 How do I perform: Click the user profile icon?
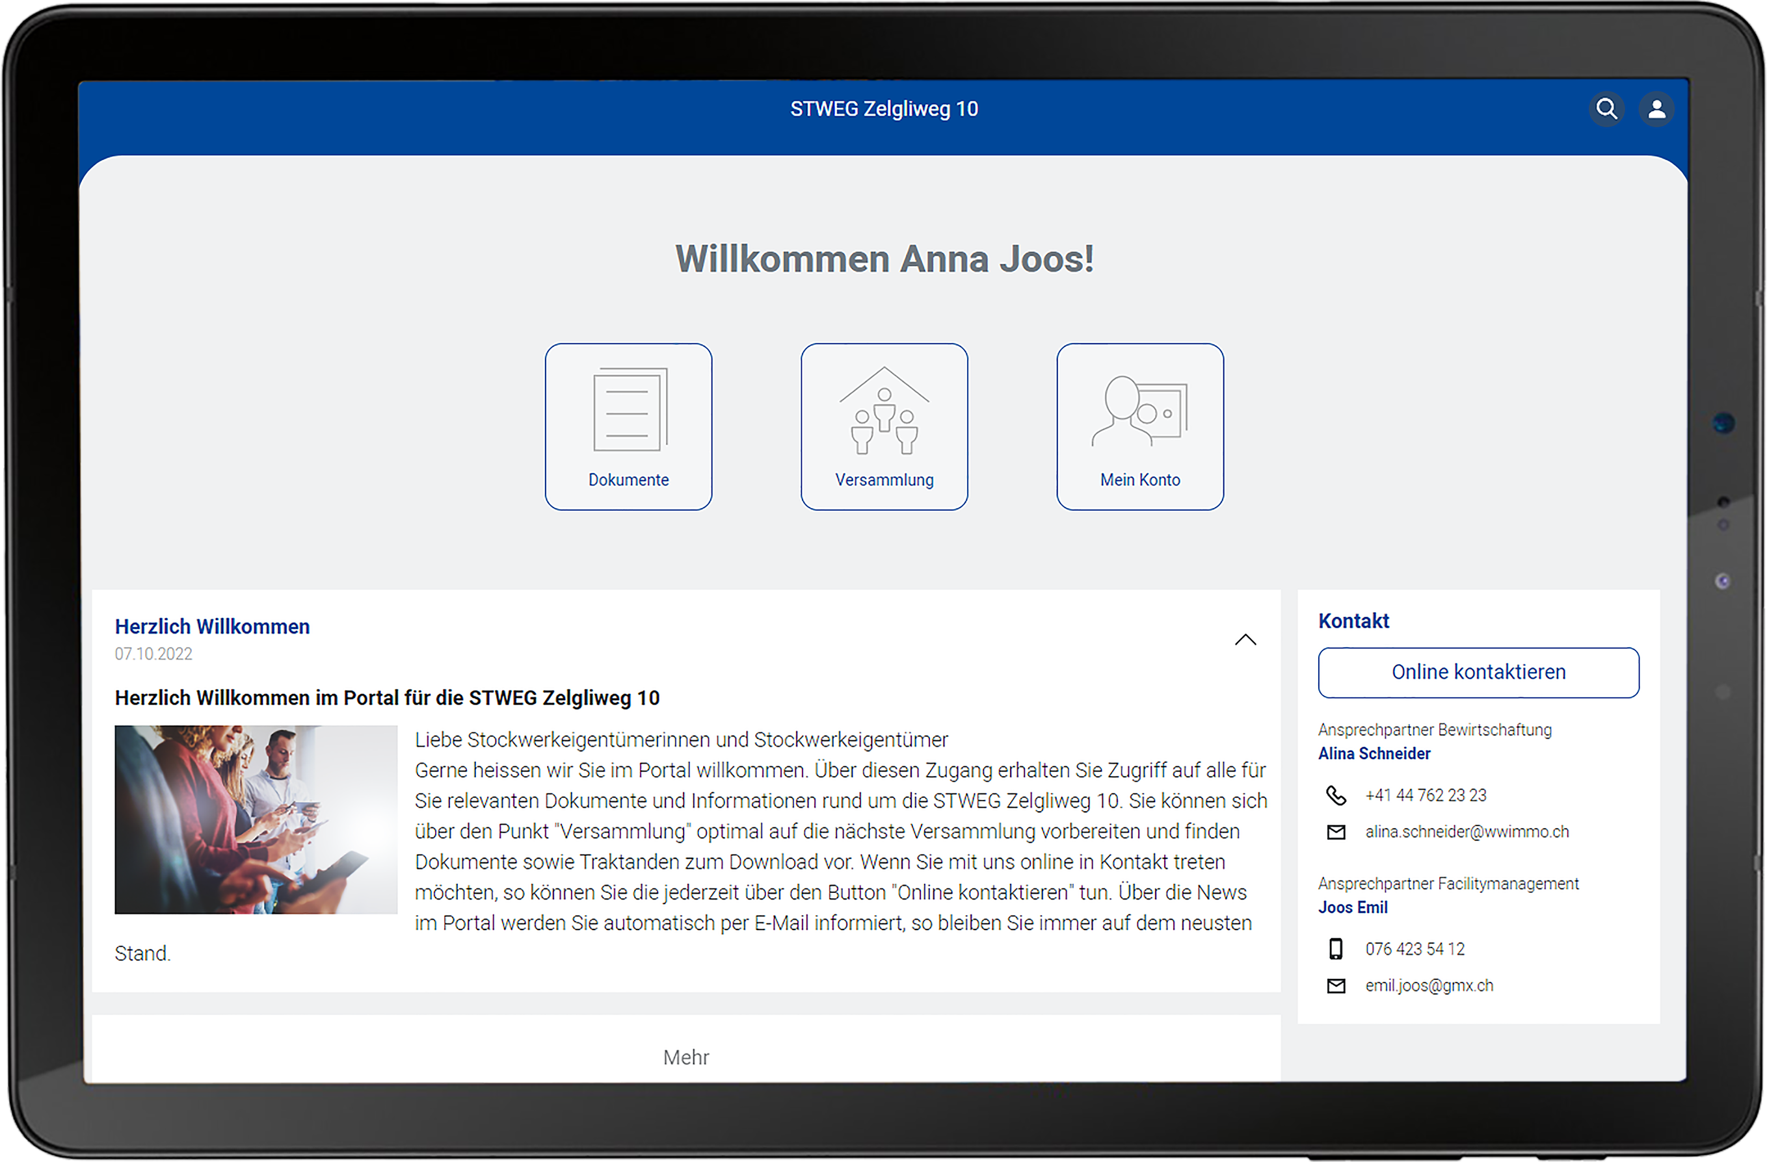pos(1656,109)
